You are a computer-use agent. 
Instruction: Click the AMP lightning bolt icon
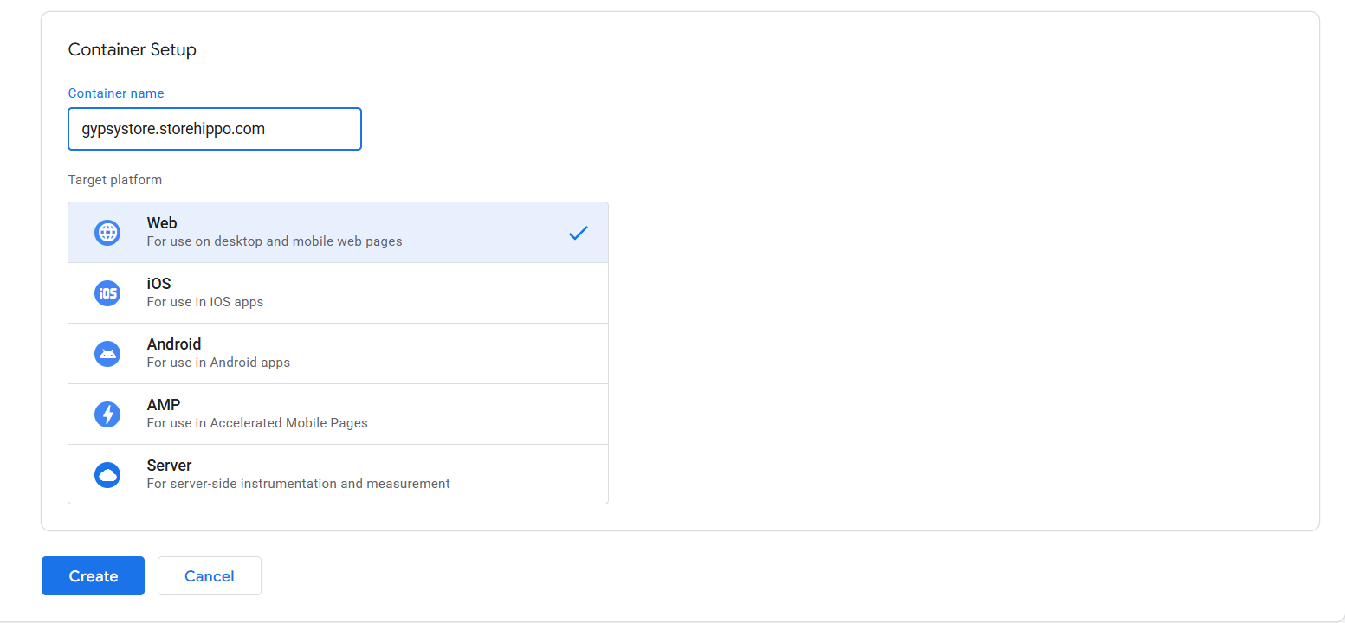[x=107, y=414]
